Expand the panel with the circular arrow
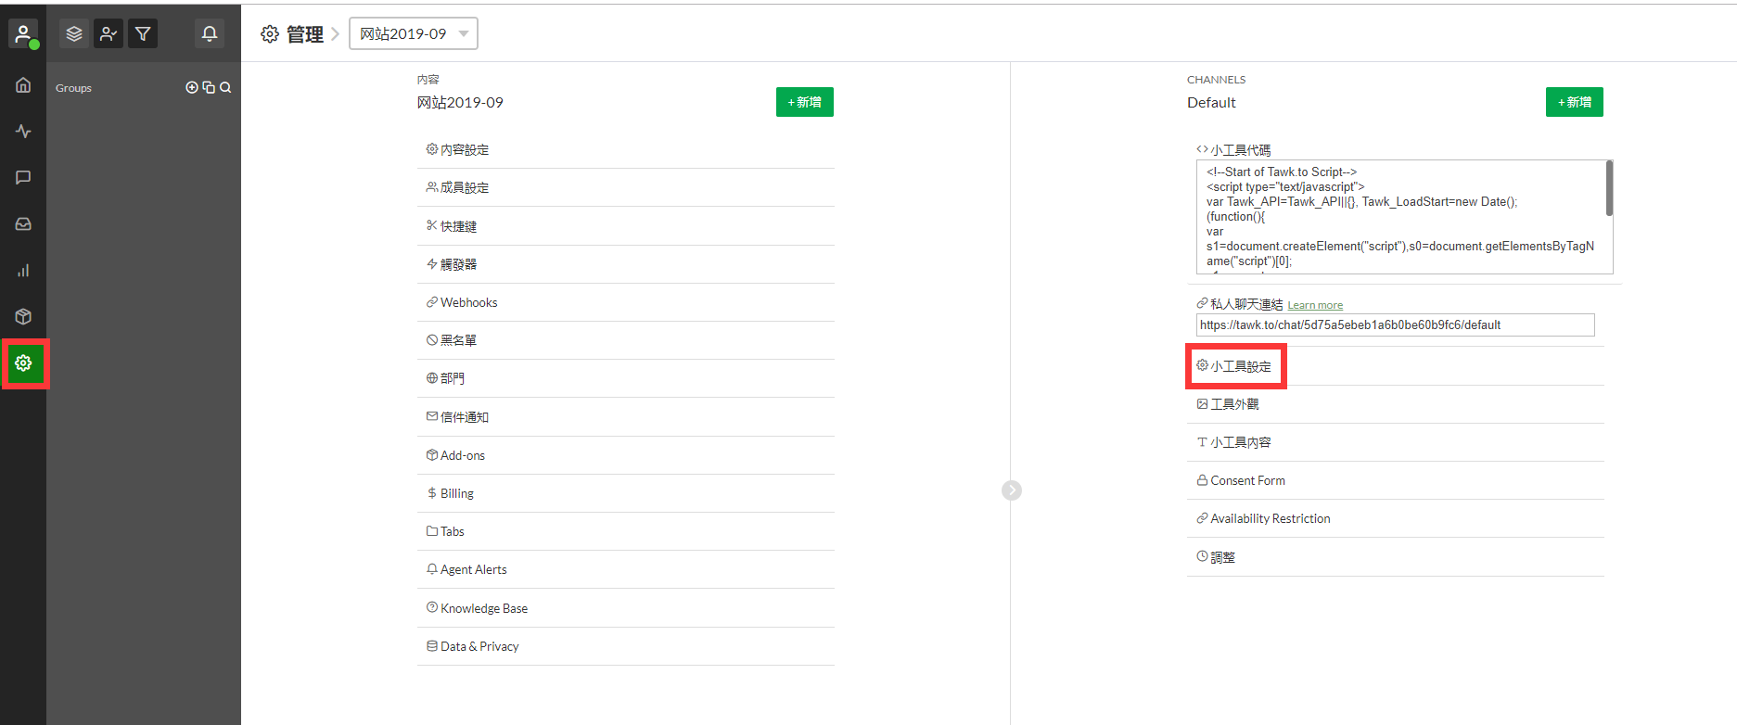1737x725 pixels. (x=1012, y=490)
